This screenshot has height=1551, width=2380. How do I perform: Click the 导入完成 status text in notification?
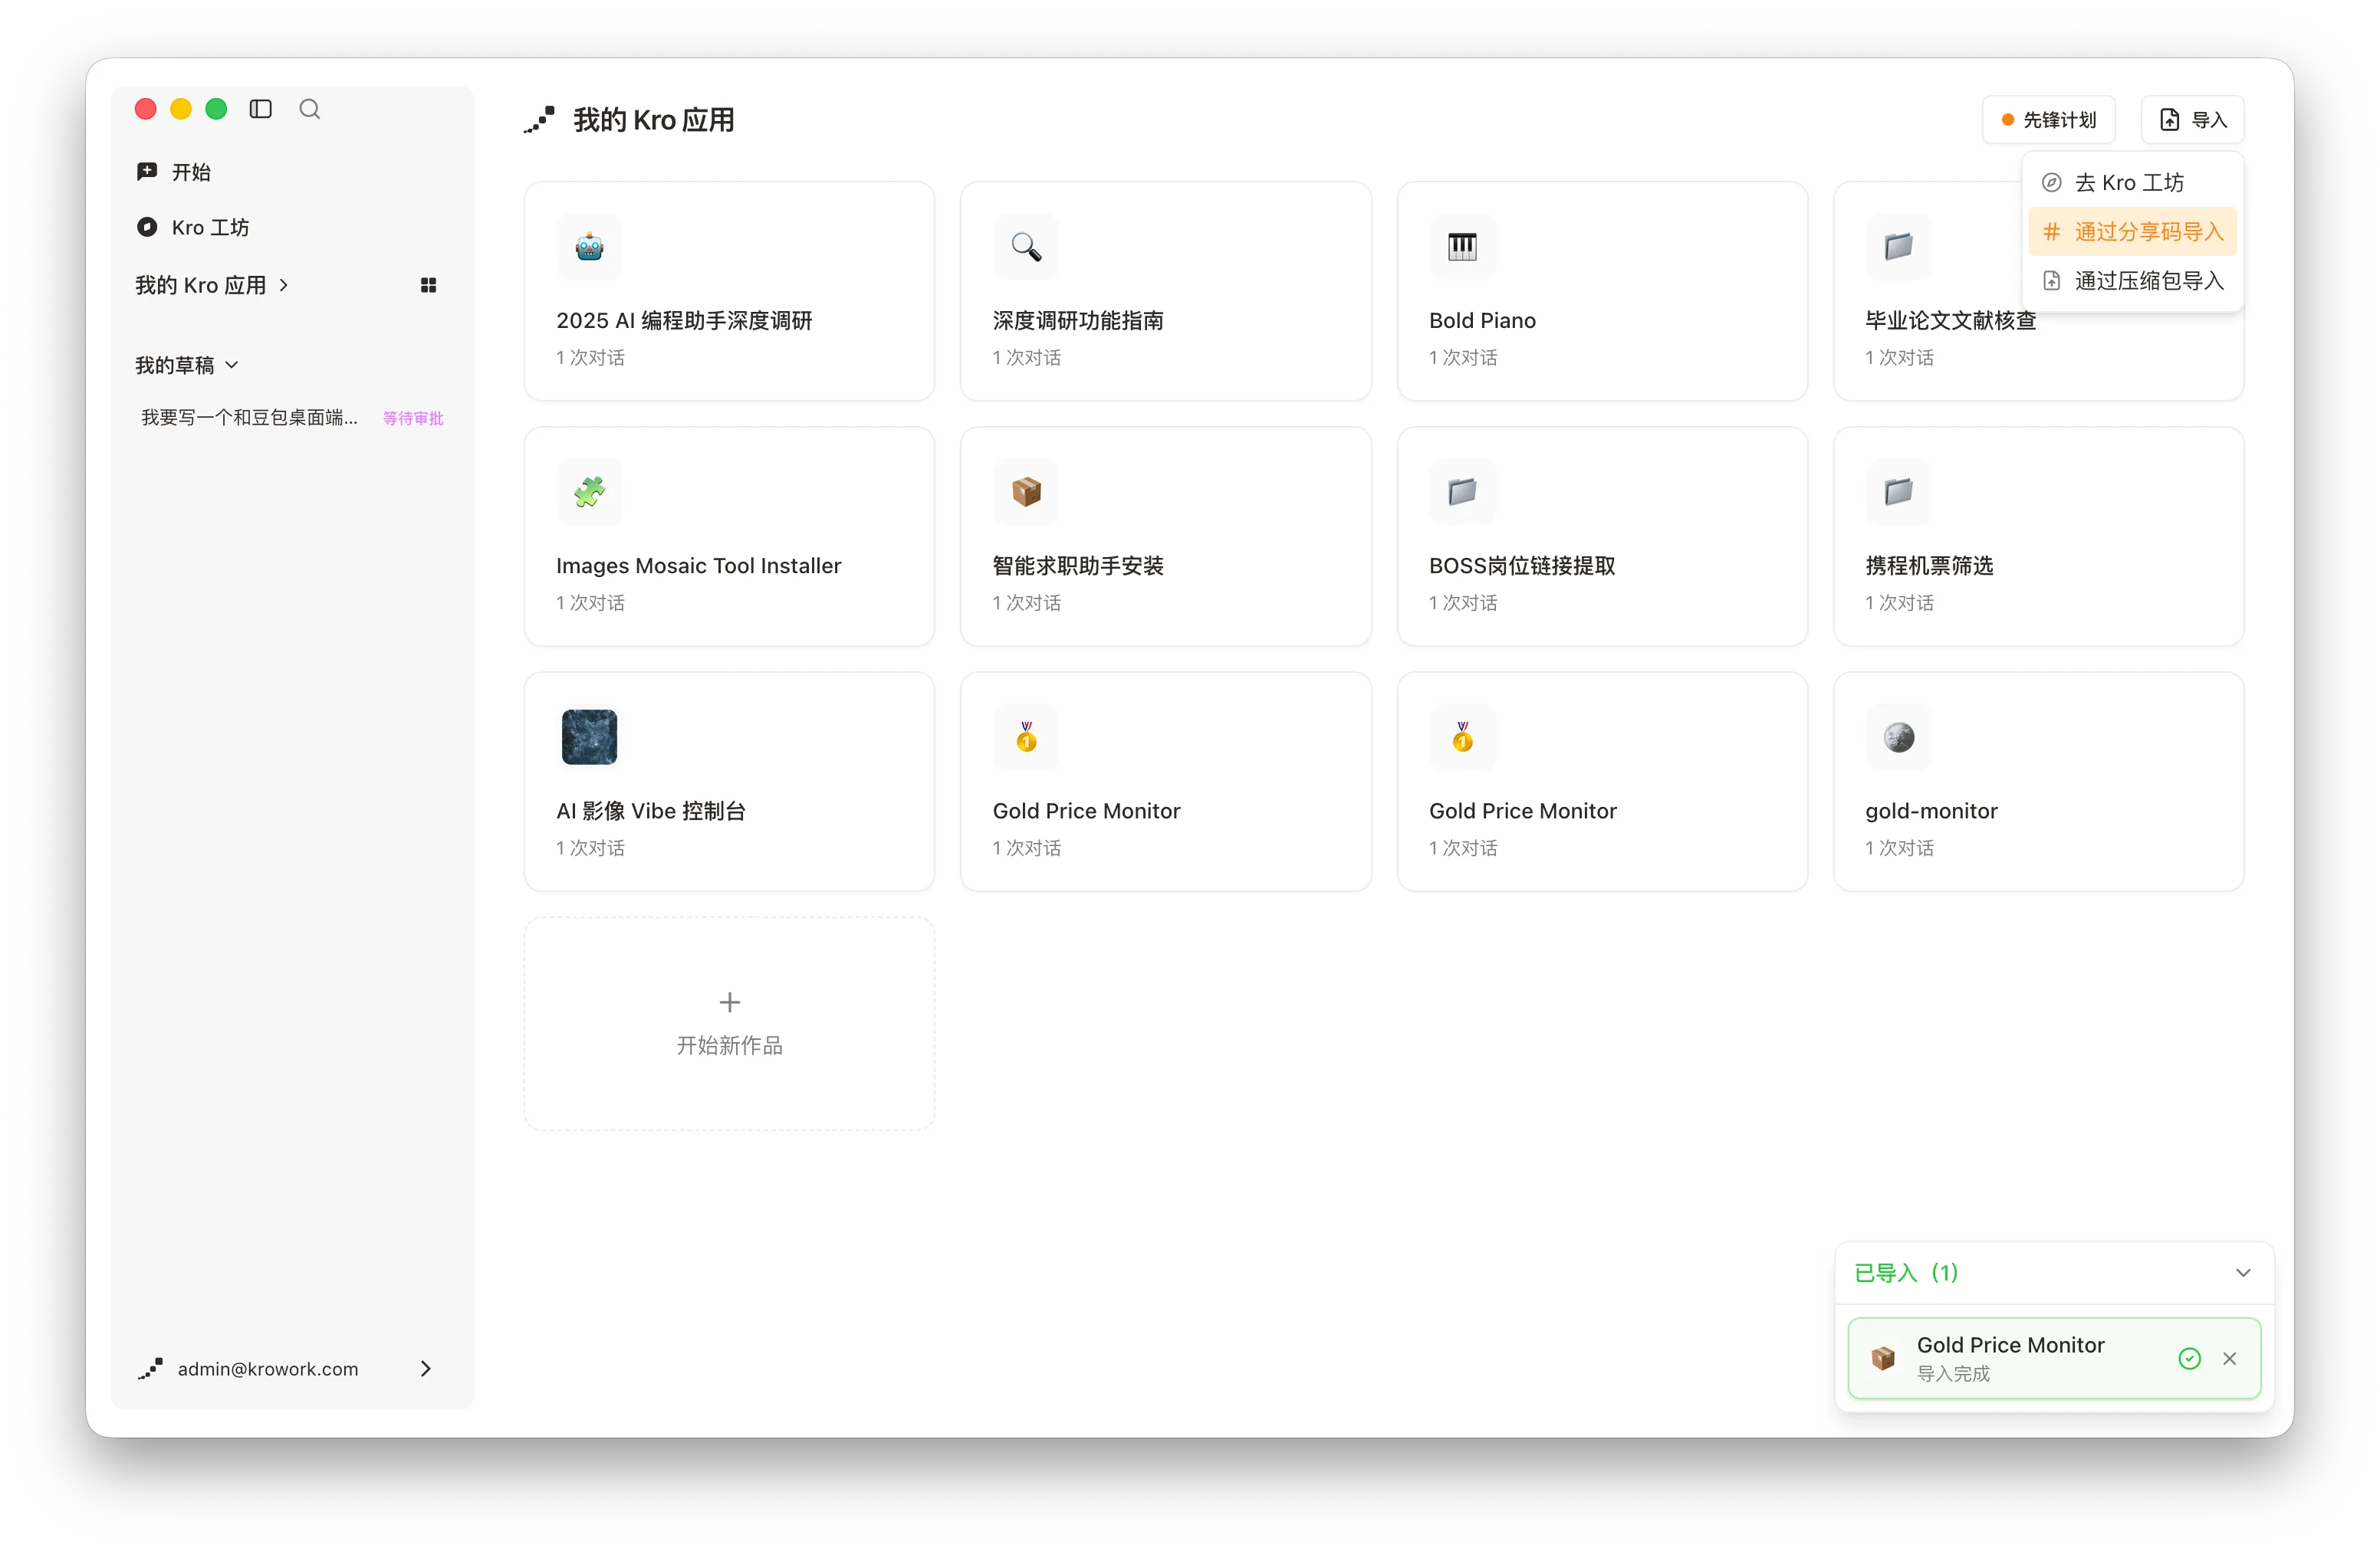pos(1953,1373)
